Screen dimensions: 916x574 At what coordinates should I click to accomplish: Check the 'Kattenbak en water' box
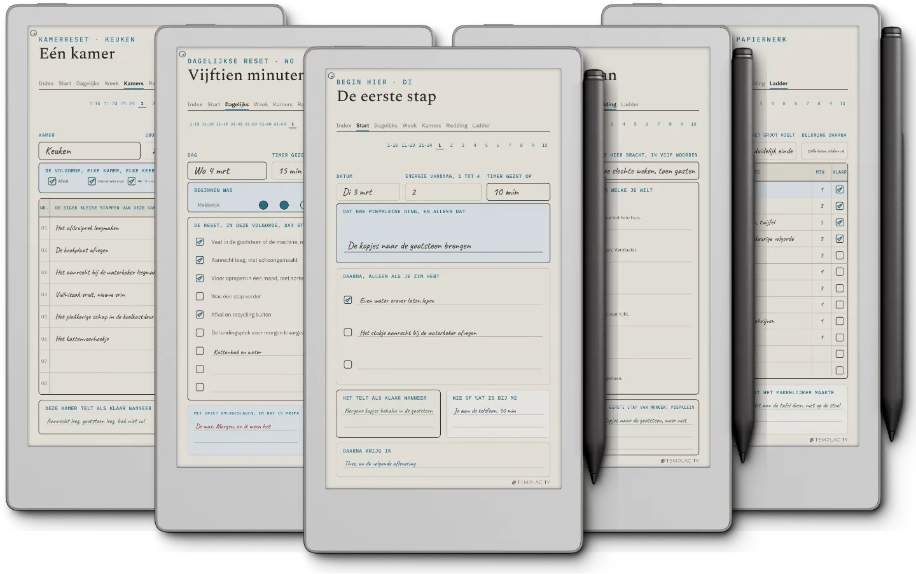200,351
